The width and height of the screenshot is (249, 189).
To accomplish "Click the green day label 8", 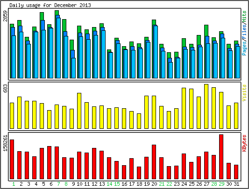I will click(x=66, y=184).
